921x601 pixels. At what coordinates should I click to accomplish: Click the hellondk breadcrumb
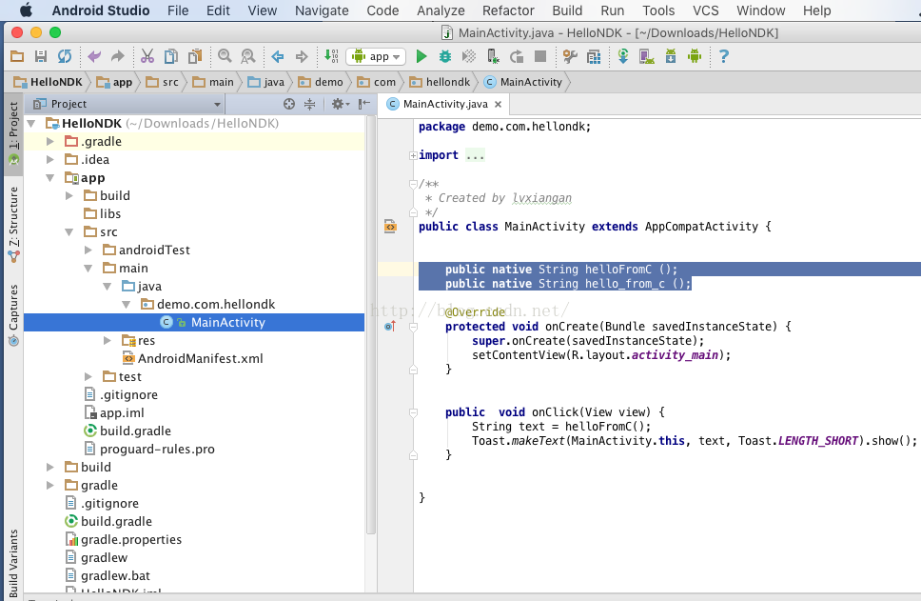441,82
